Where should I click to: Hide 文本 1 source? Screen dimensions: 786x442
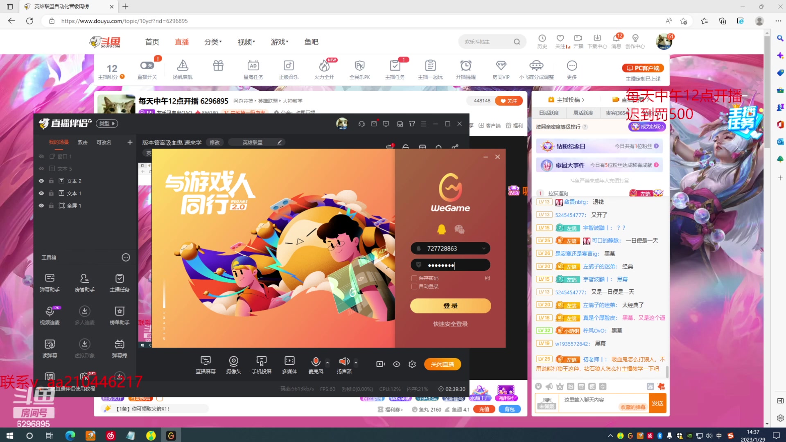pos(41,193)
